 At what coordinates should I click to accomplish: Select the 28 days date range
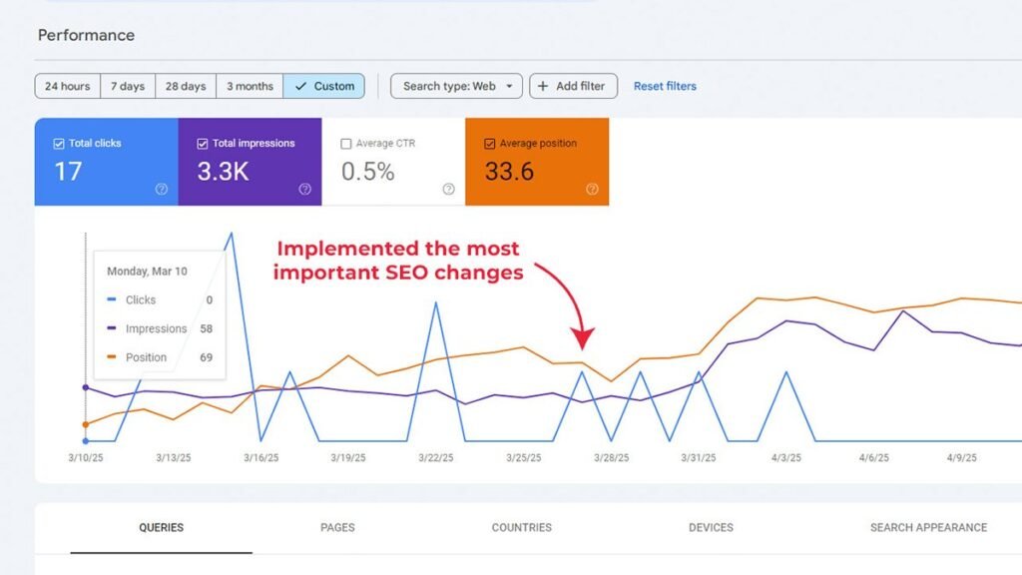186,86
